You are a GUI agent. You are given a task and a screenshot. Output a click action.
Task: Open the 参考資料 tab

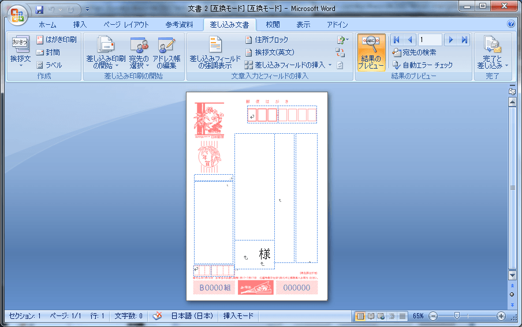[x=179, y=25]
